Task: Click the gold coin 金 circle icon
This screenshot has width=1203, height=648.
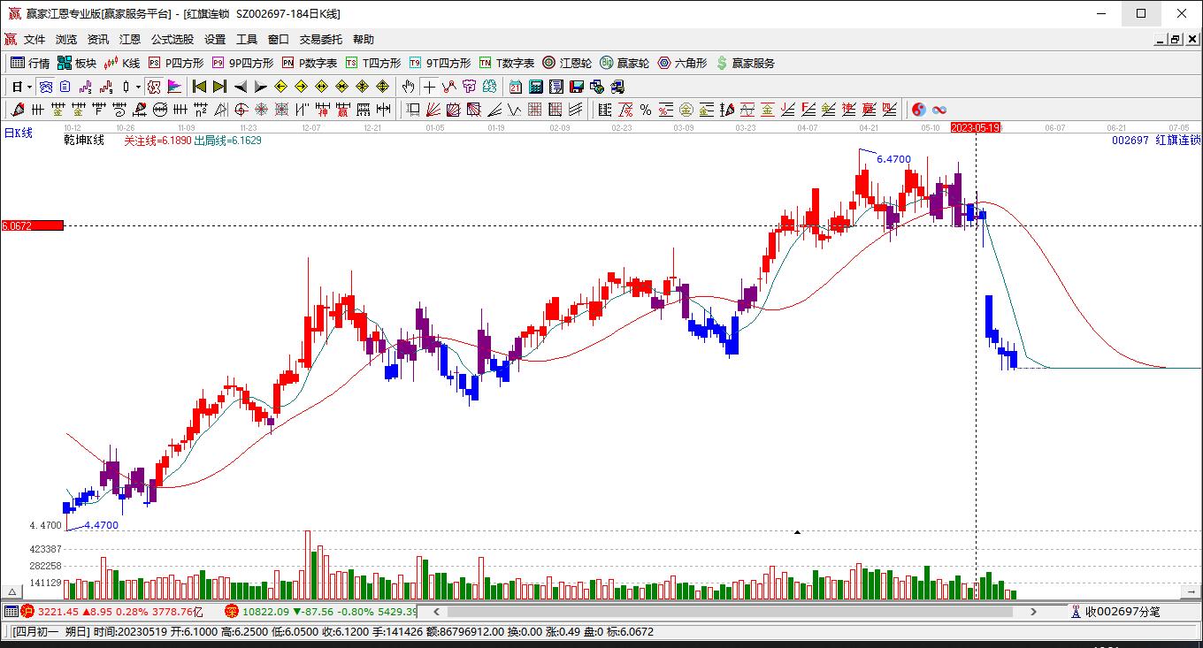Action: point(686,110)
